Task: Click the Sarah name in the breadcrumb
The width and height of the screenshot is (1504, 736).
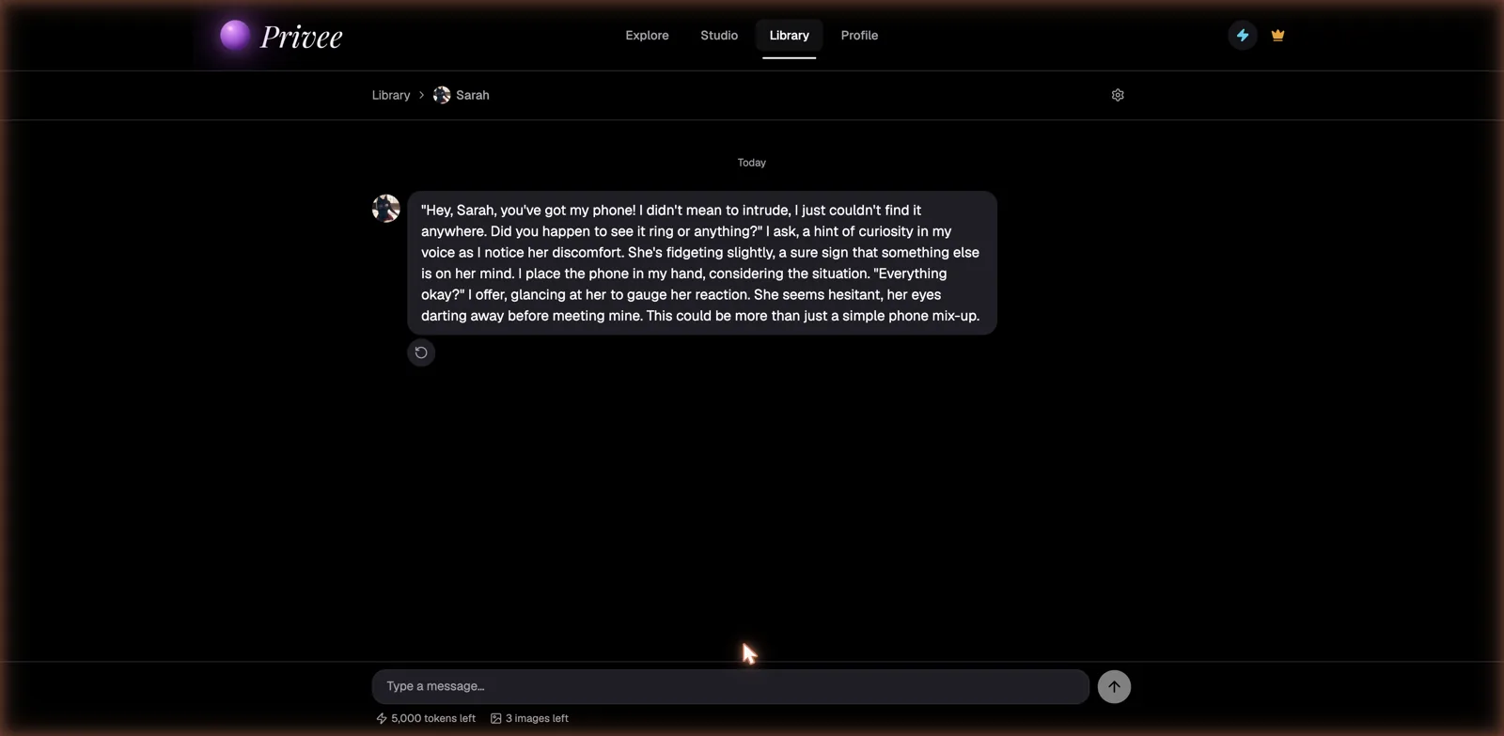Action: point(472,95)
